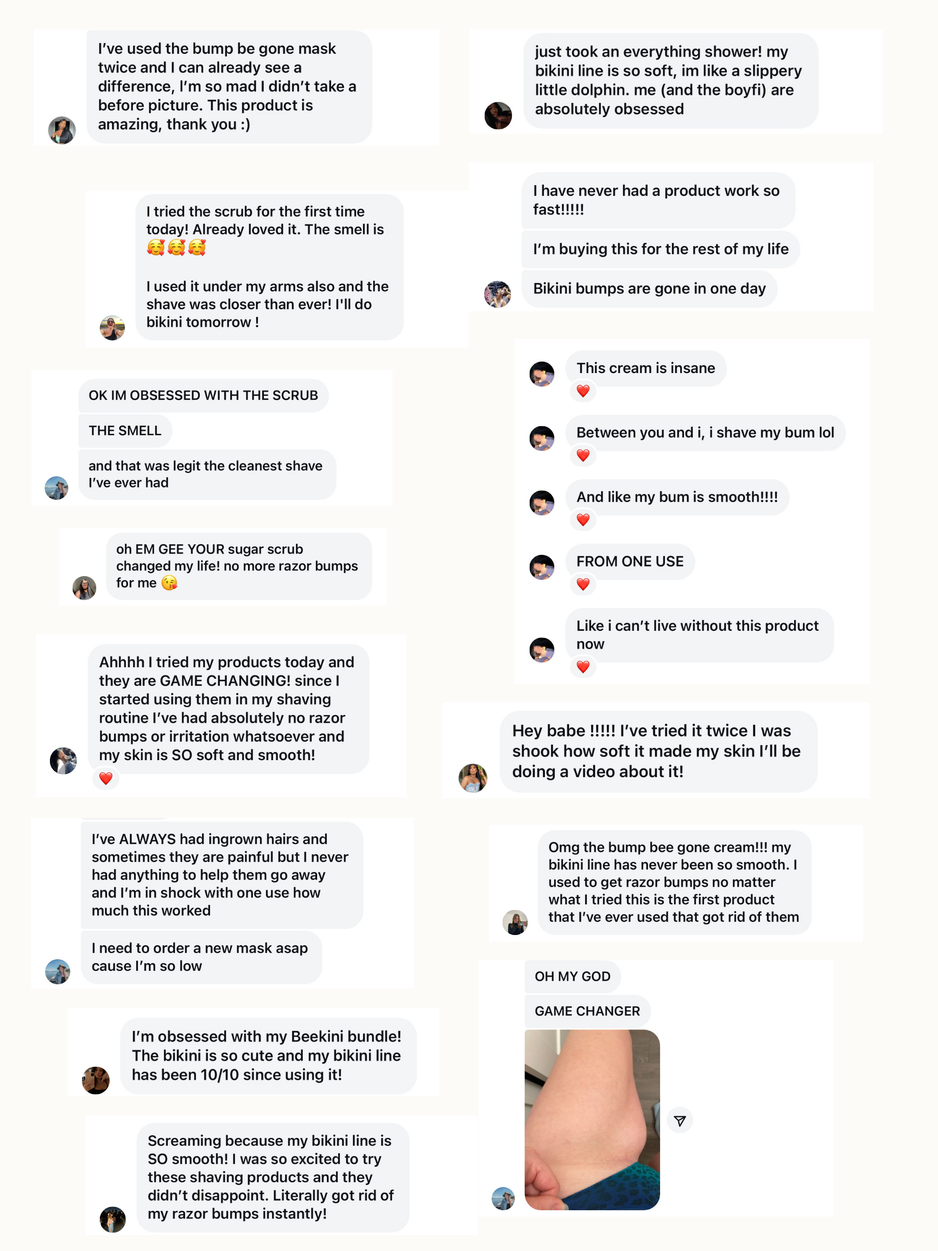
Task: Select "I'm buying this for the rest of my life" bubble
Action: (660, 249)
